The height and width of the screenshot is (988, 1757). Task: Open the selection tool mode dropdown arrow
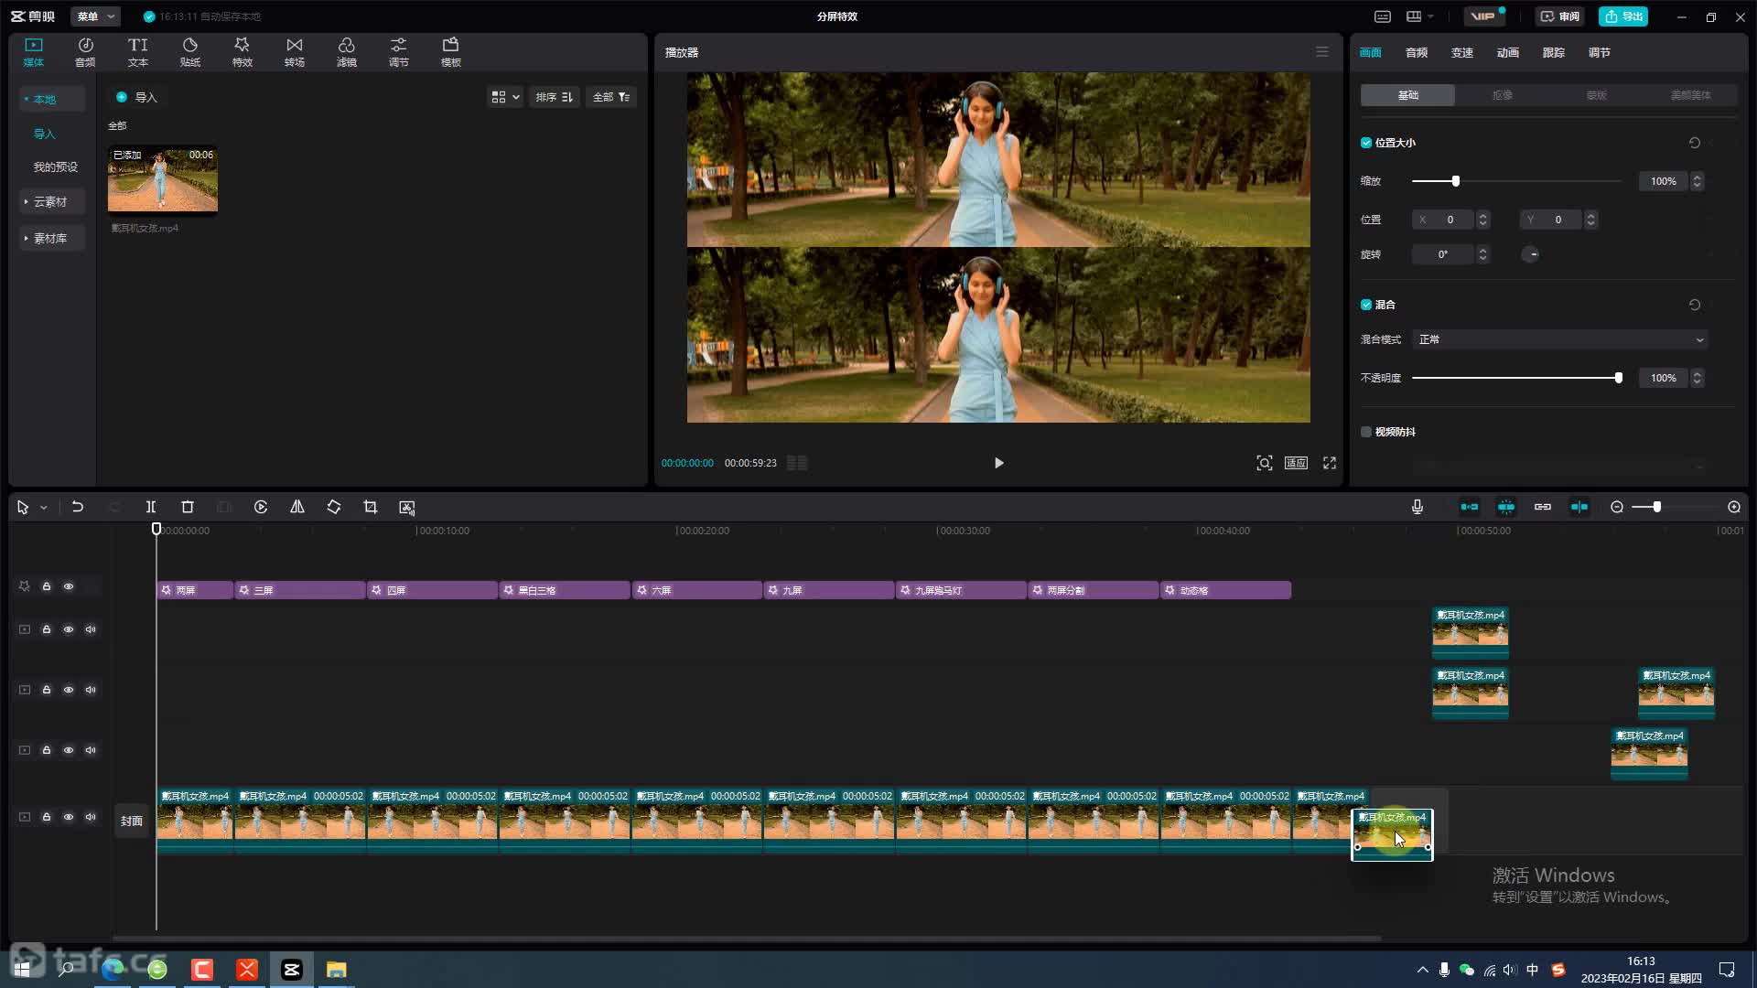(43, 508)
